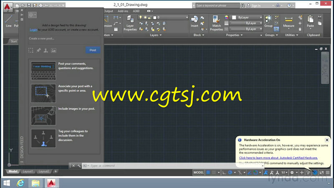The width and height of the screenshot is (334, 188).
Task: Click the Login link in Design Feed
Action: tap(33, 30)
